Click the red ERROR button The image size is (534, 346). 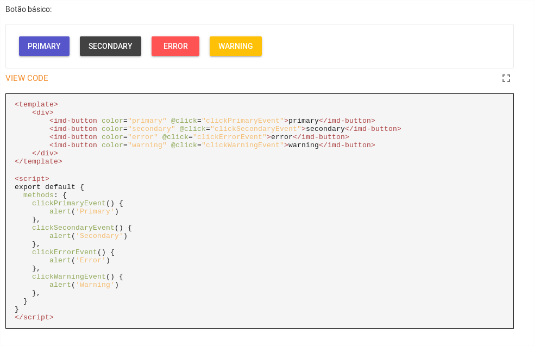point(175,46)
